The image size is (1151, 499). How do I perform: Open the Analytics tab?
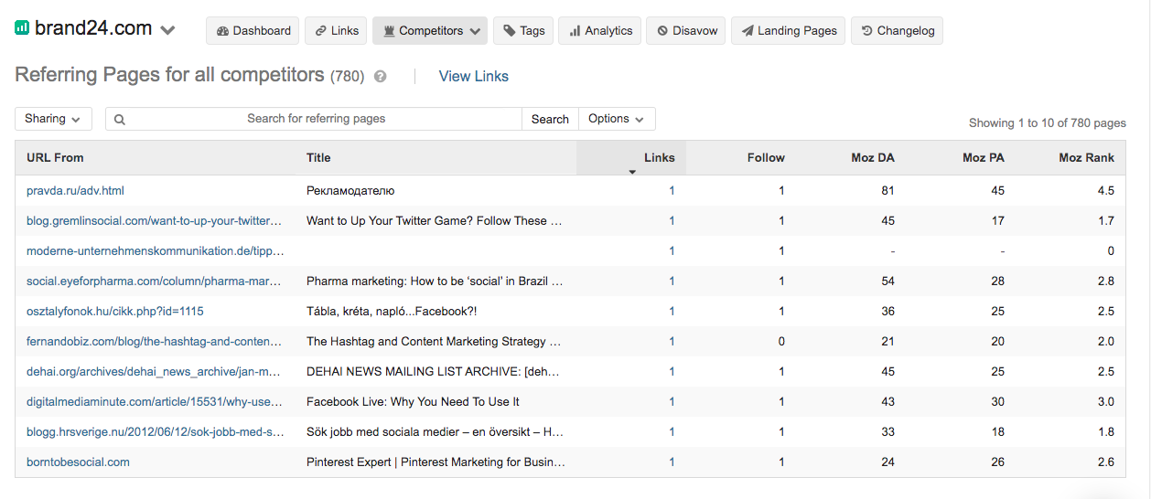599,30
